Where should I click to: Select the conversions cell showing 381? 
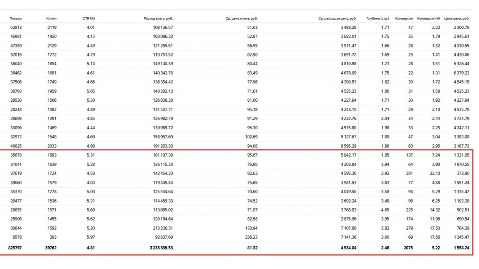(x=409, y=173)
